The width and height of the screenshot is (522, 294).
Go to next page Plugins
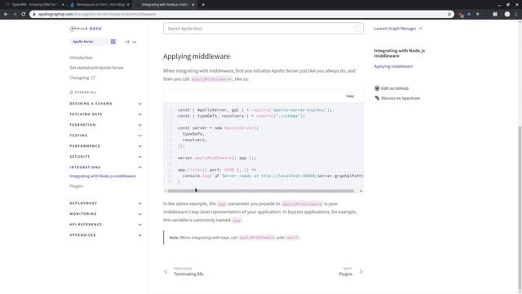tap(351, 272)
